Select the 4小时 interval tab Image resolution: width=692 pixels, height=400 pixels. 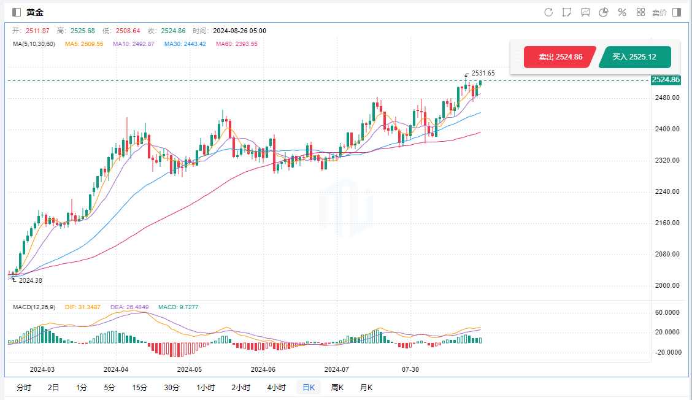(276, 387)
